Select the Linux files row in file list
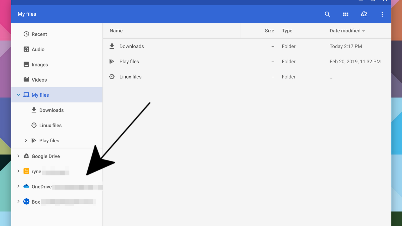 (247, 77)
